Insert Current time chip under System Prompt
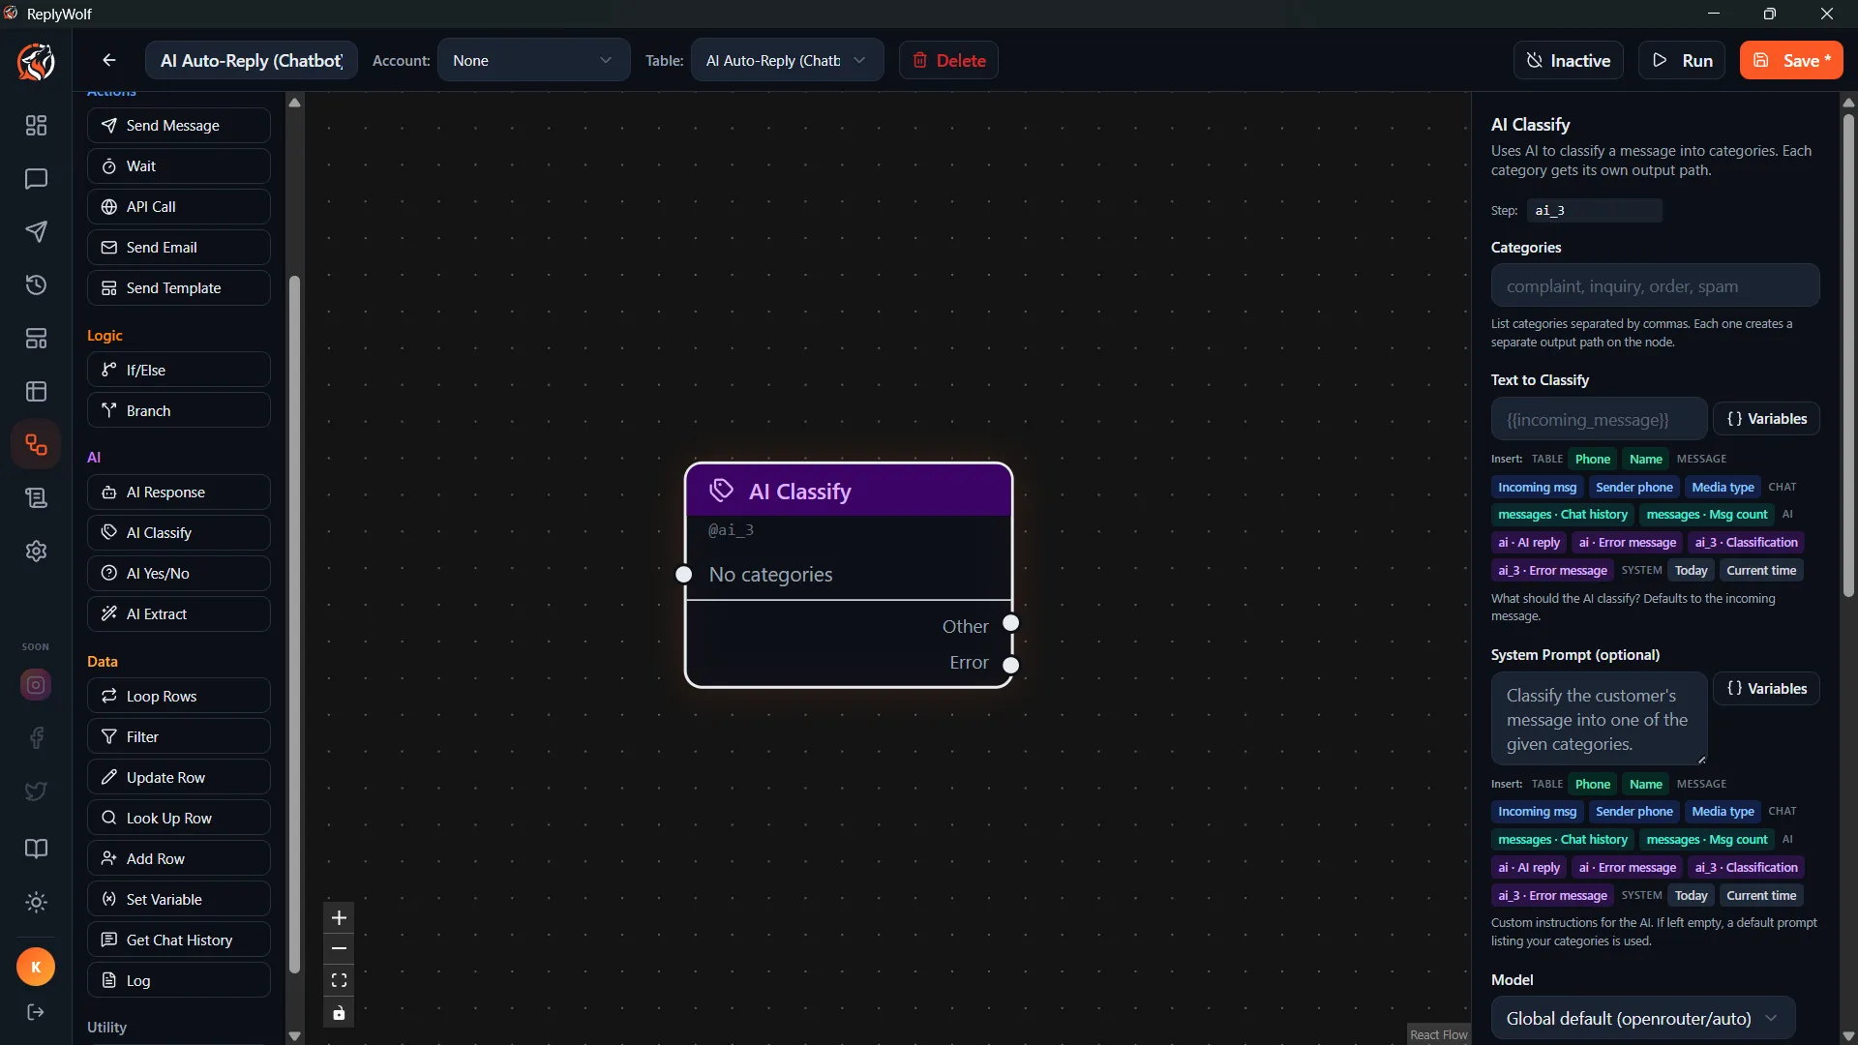 click(1761, 896)
